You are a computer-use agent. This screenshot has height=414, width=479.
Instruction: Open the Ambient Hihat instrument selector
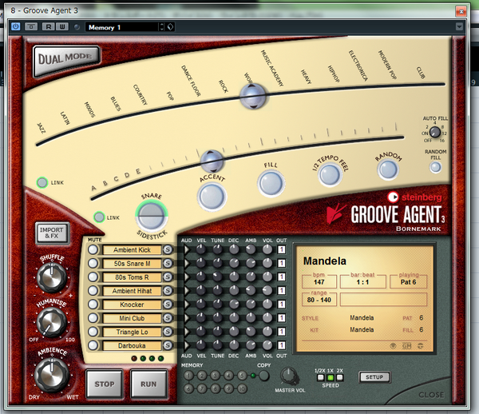(x=132, y=291)
